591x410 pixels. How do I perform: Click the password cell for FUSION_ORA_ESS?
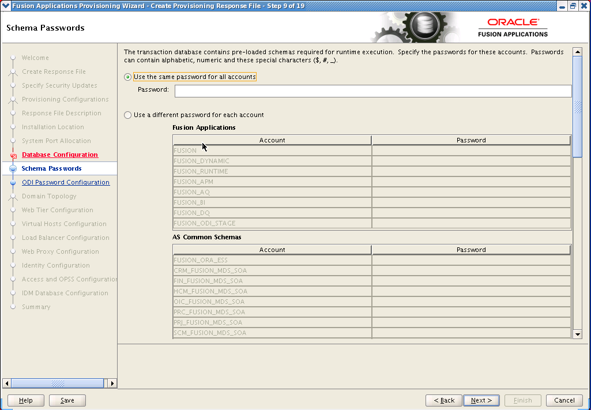(x=471, y=261)
